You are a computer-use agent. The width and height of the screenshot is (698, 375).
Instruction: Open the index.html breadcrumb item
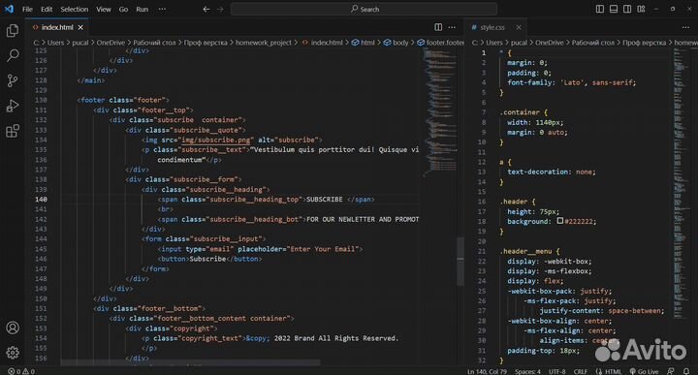click(x=323, y=43)
